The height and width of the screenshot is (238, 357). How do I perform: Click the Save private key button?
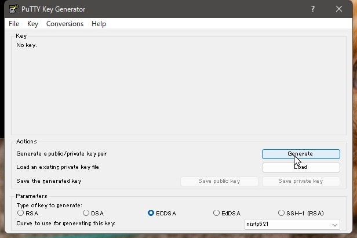click(x=301, y=181)
